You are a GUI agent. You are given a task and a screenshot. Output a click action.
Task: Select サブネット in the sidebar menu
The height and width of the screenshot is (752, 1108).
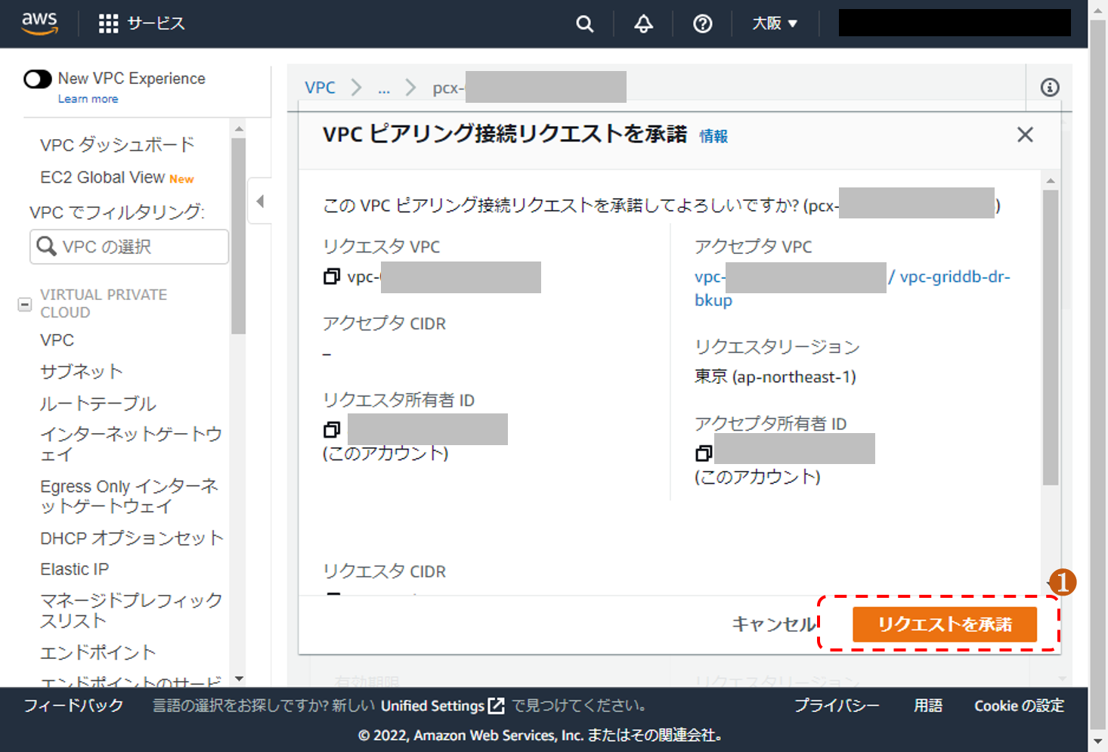click(x=81, y=371)
